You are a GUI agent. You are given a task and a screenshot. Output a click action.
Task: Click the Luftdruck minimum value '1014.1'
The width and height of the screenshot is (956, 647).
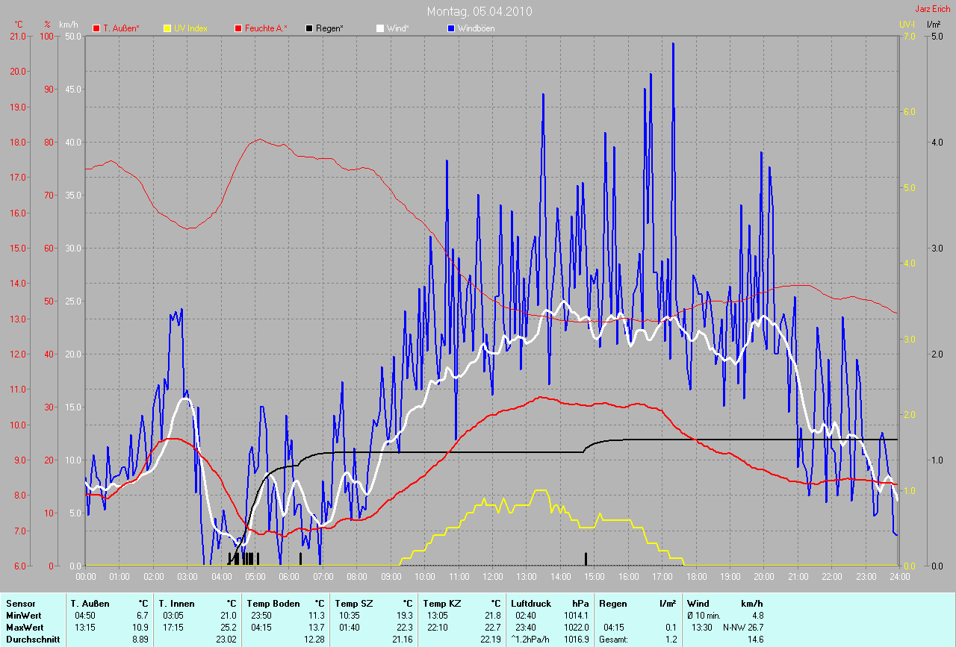576,616
